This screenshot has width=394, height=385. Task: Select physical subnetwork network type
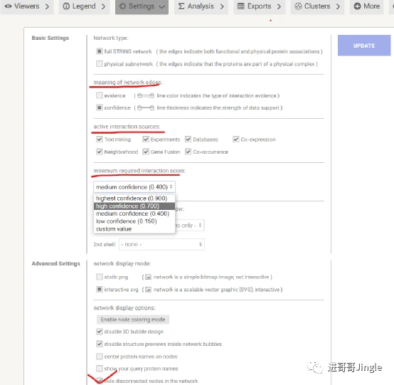click(100, 63)
